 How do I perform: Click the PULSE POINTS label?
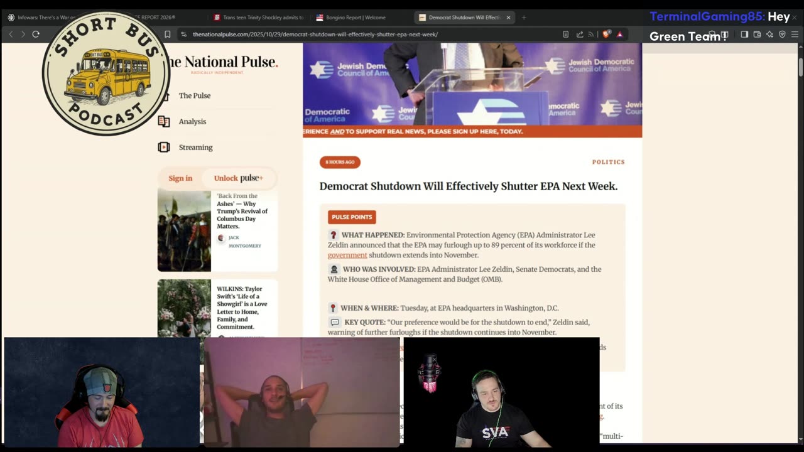point(352,217)
